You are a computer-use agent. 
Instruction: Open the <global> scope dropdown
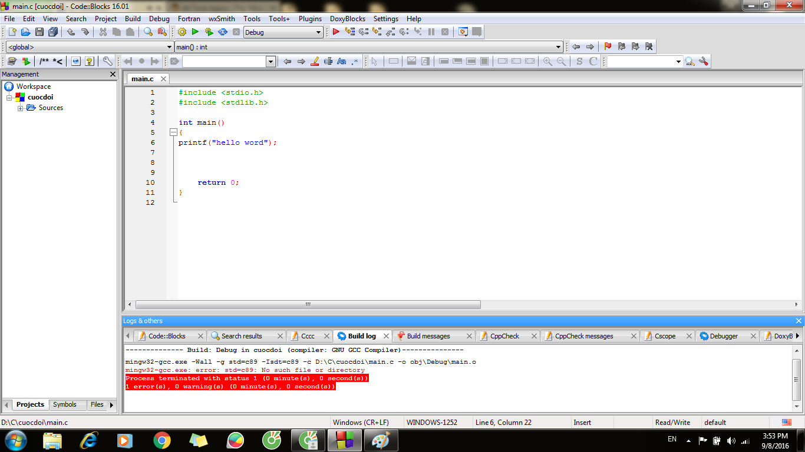169,47
